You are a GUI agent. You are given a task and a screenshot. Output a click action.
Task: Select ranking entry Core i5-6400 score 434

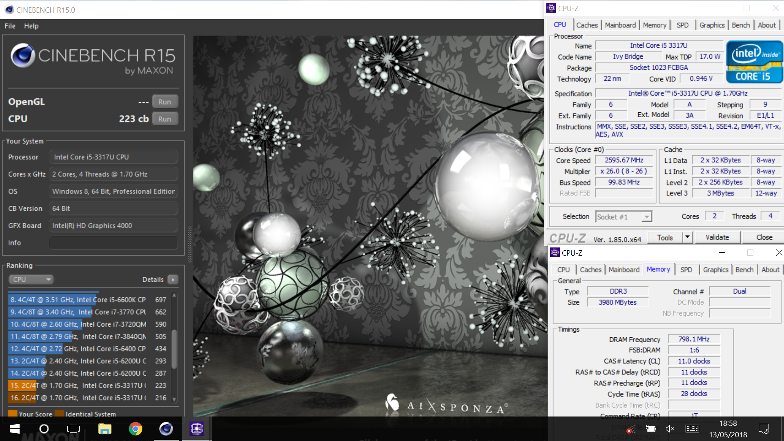[x=89, y=349]
